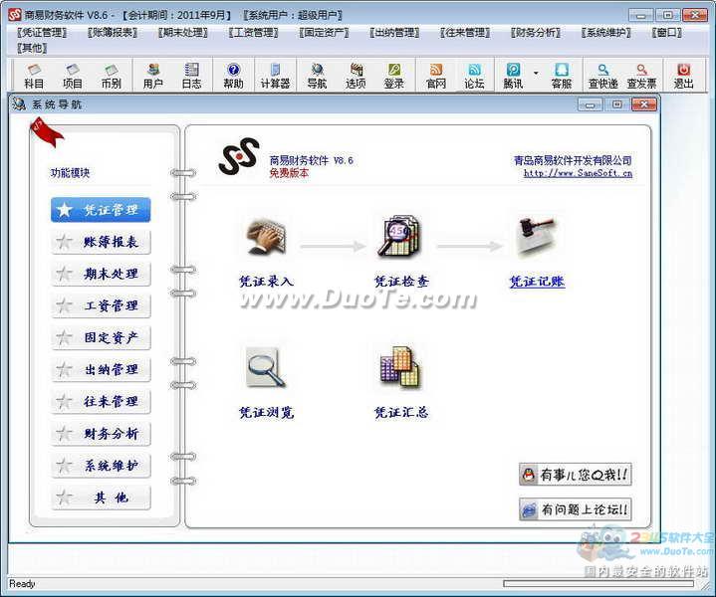Expand the dropdown arrow beside 腾讯
The image size is (716, 597).
[x=536, y=73]
